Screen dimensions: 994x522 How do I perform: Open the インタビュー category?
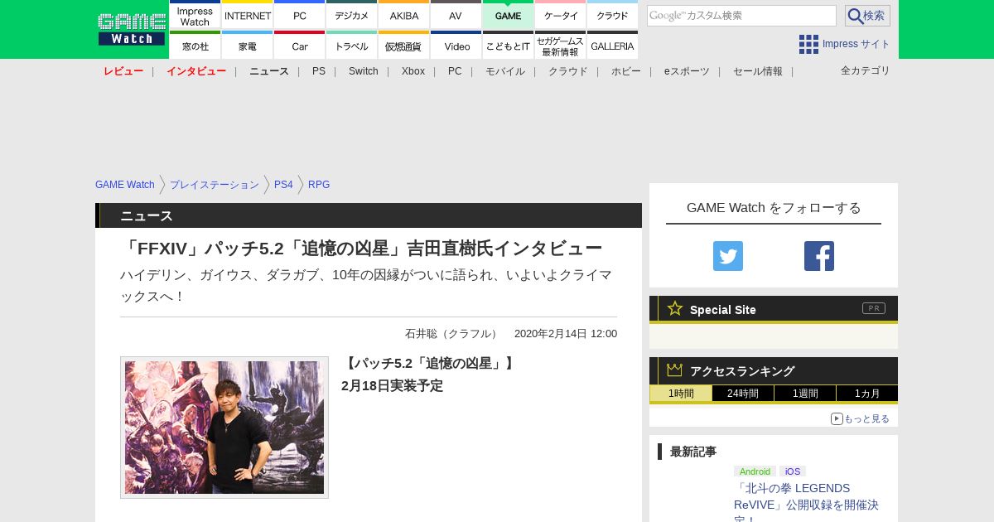click(x=196, y=71)
